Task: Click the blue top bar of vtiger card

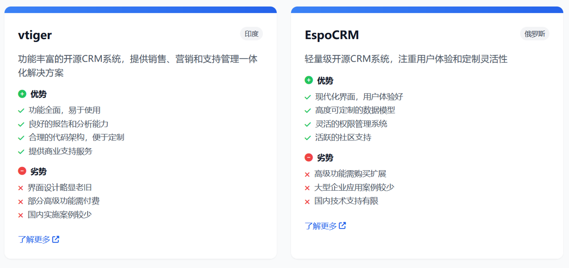Action: coord(141,10)
